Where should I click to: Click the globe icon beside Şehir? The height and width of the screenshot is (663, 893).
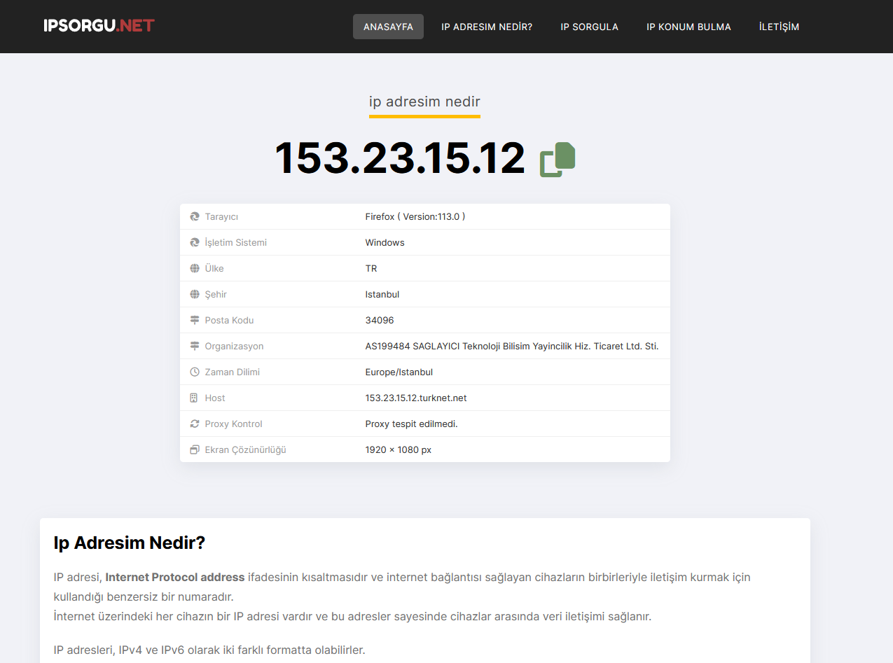click(195, 295)
